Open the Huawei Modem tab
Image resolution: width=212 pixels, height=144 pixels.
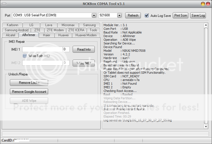coord(86,35)
